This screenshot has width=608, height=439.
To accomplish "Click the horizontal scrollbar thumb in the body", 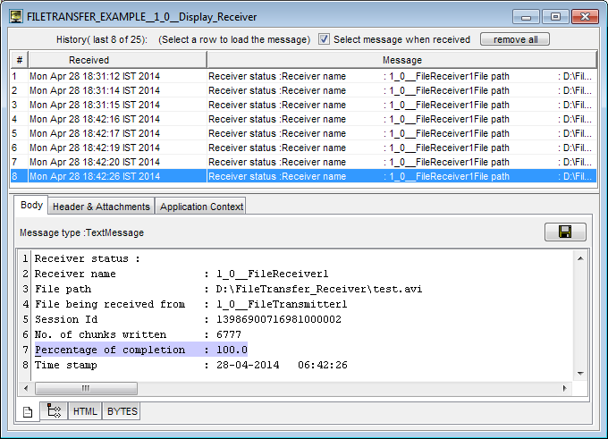I will click(x=86, y=389).
